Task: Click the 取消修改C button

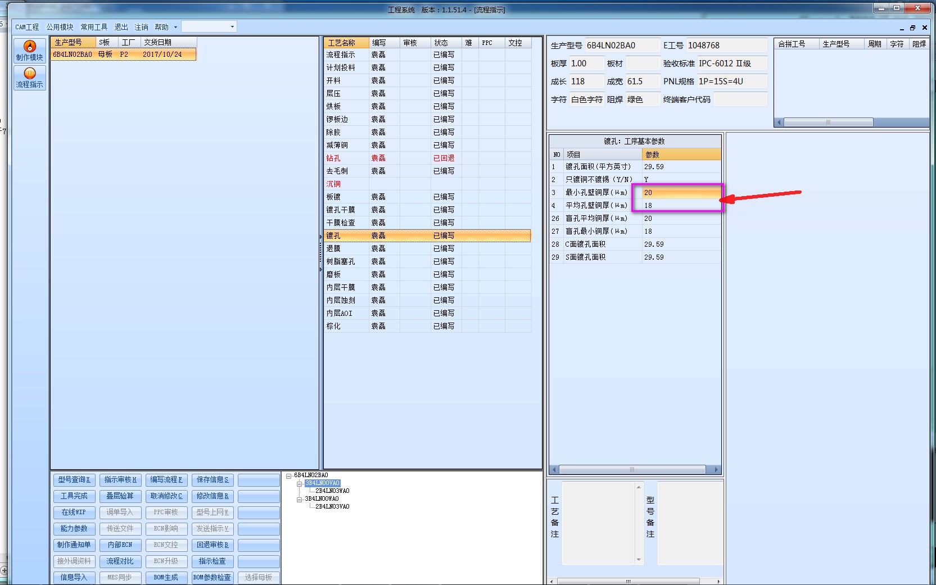Action: pyautogui.click(x=166, y=496)
